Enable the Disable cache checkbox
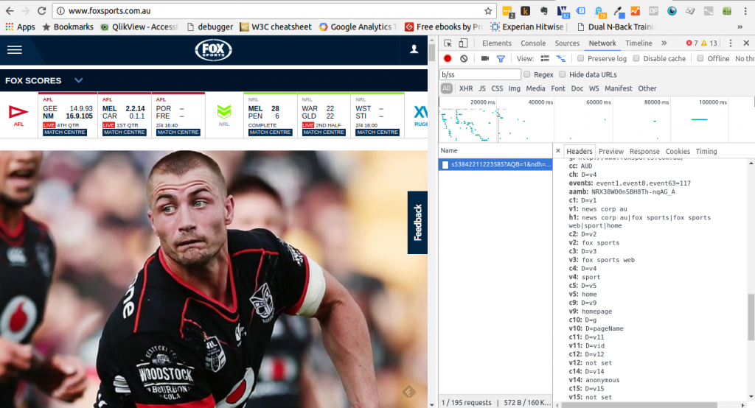Image resolution: width=755 pixels, height=408 pixels. pos(636,58)
